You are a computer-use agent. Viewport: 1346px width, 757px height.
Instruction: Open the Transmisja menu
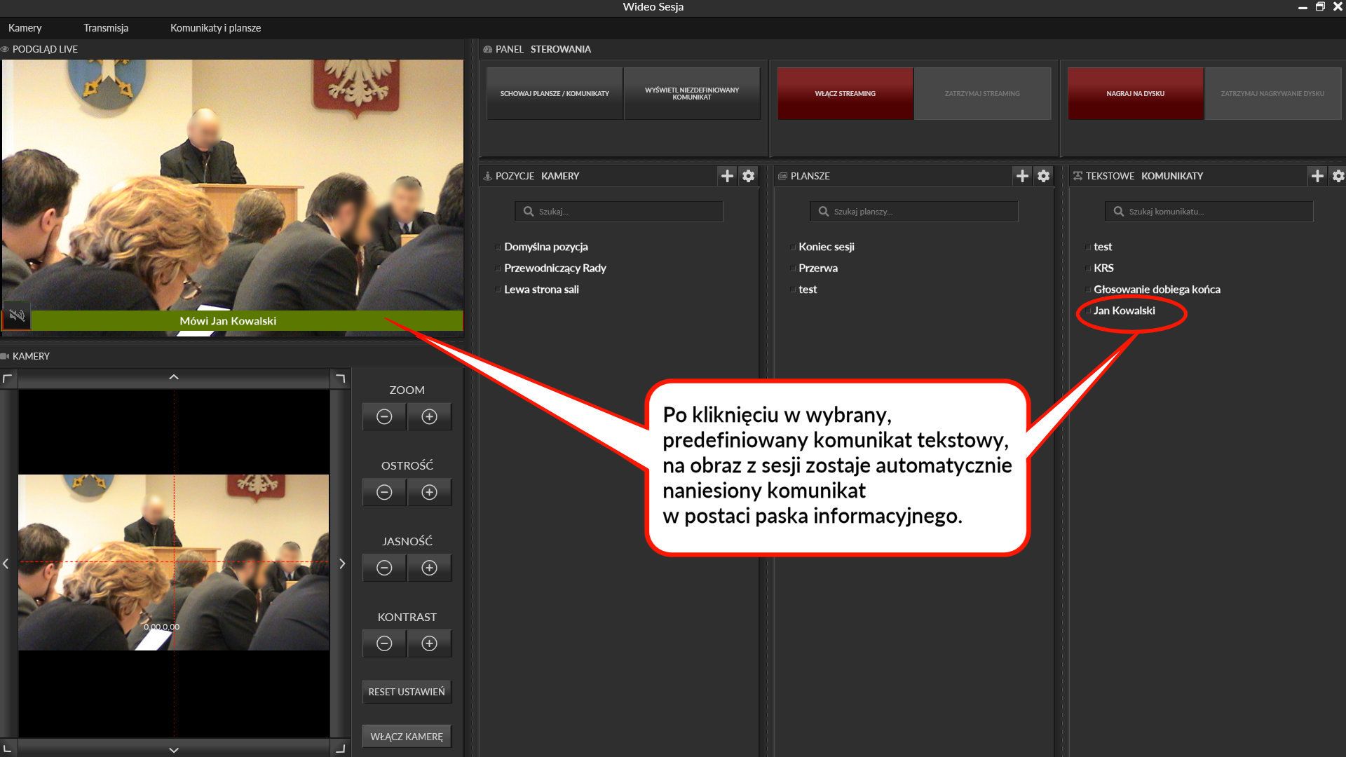106,28
